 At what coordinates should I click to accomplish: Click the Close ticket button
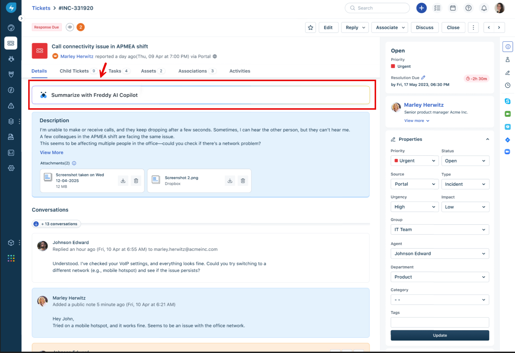coord(453,28)
